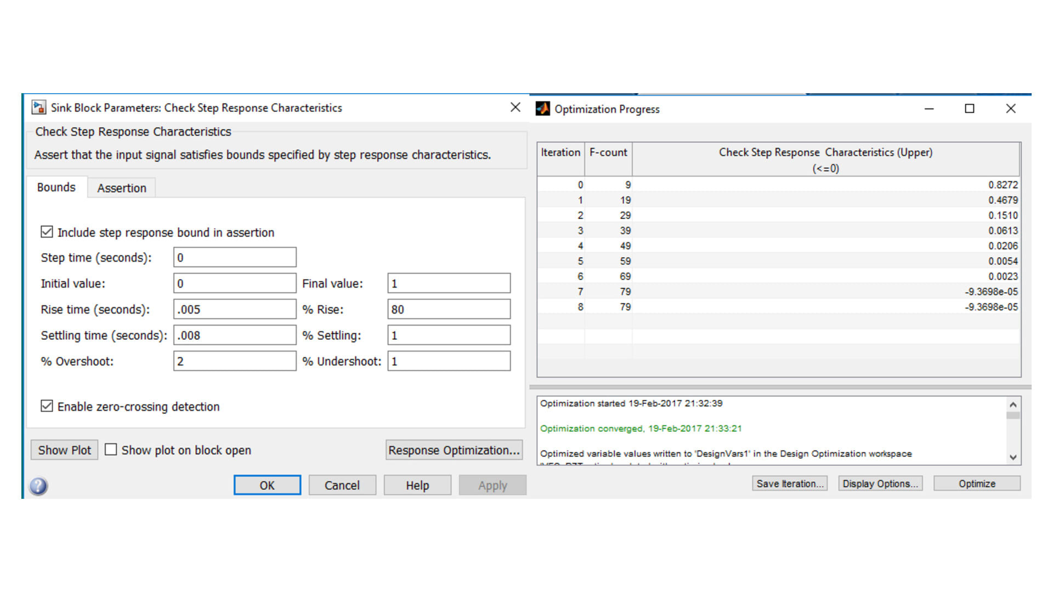Switch to the Assertion tab
1053x592 pixels.
click(x=122, y=188)
